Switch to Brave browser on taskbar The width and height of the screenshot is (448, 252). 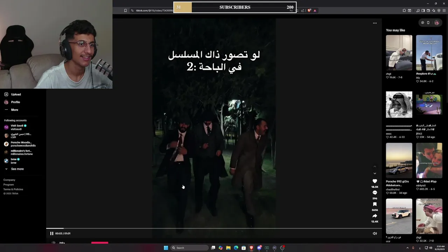tap(251, 248)
